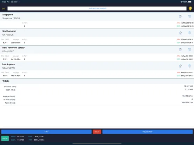Tap the Totals heading
The width and height of the screenshot is (194, 145).
(x=6, y=81)
